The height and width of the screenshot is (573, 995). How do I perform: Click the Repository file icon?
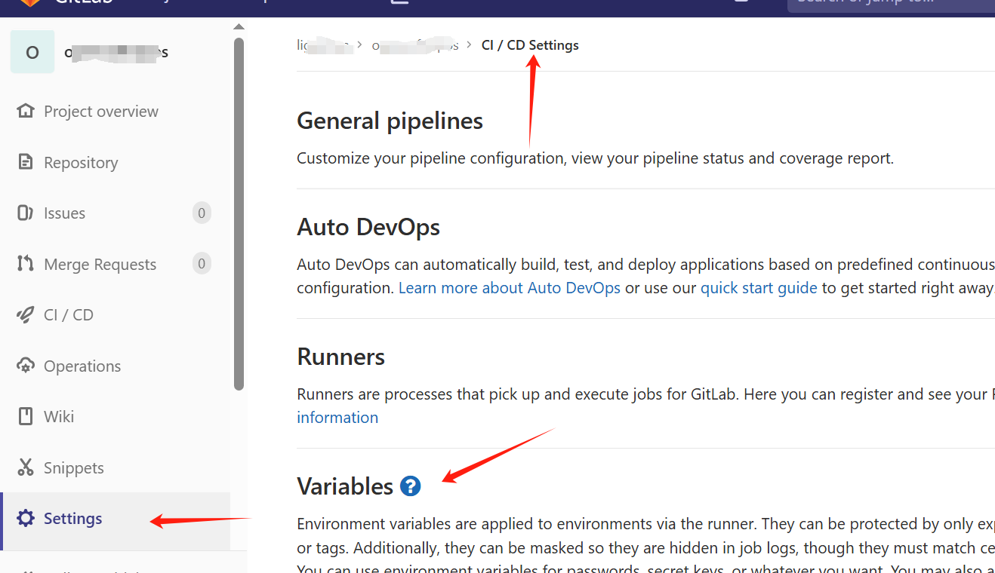pos(26,162)
